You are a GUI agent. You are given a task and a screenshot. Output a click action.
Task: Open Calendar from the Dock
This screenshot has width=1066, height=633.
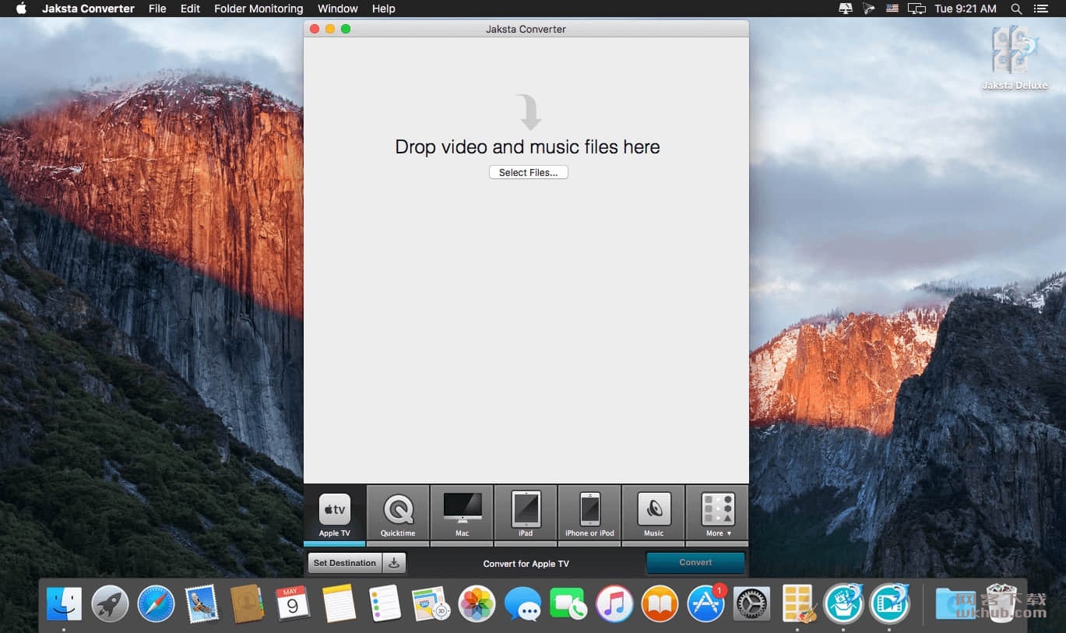(293, 603)
